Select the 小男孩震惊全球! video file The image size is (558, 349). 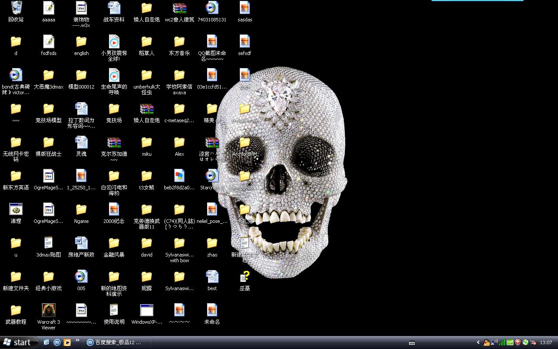114,41
